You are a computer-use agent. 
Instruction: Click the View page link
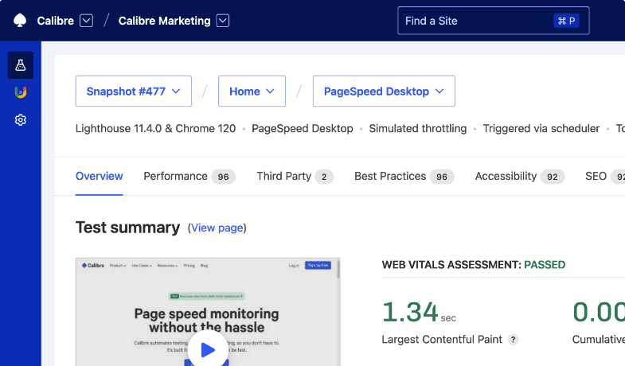coord(217,228)
